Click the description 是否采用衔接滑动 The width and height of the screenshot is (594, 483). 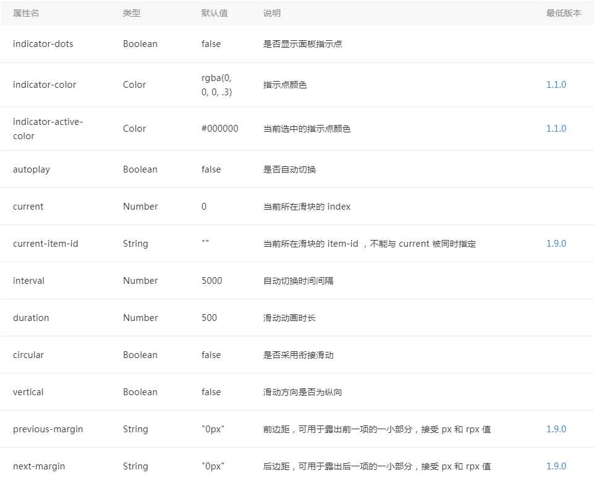(x=298, y=355)
